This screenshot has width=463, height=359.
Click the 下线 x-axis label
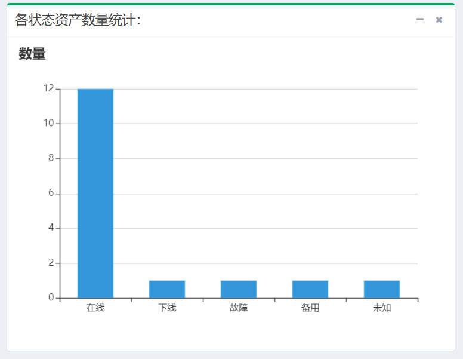(x=167, y=308)
